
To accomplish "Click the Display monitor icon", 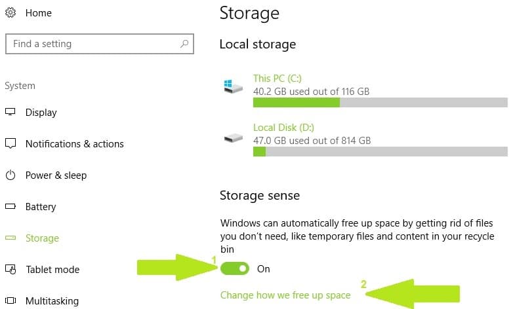I will tap(10, 112).
